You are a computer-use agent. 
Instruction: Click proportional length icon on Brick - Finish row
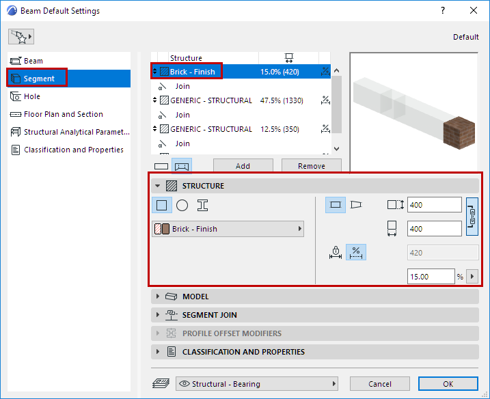[325, 72]
